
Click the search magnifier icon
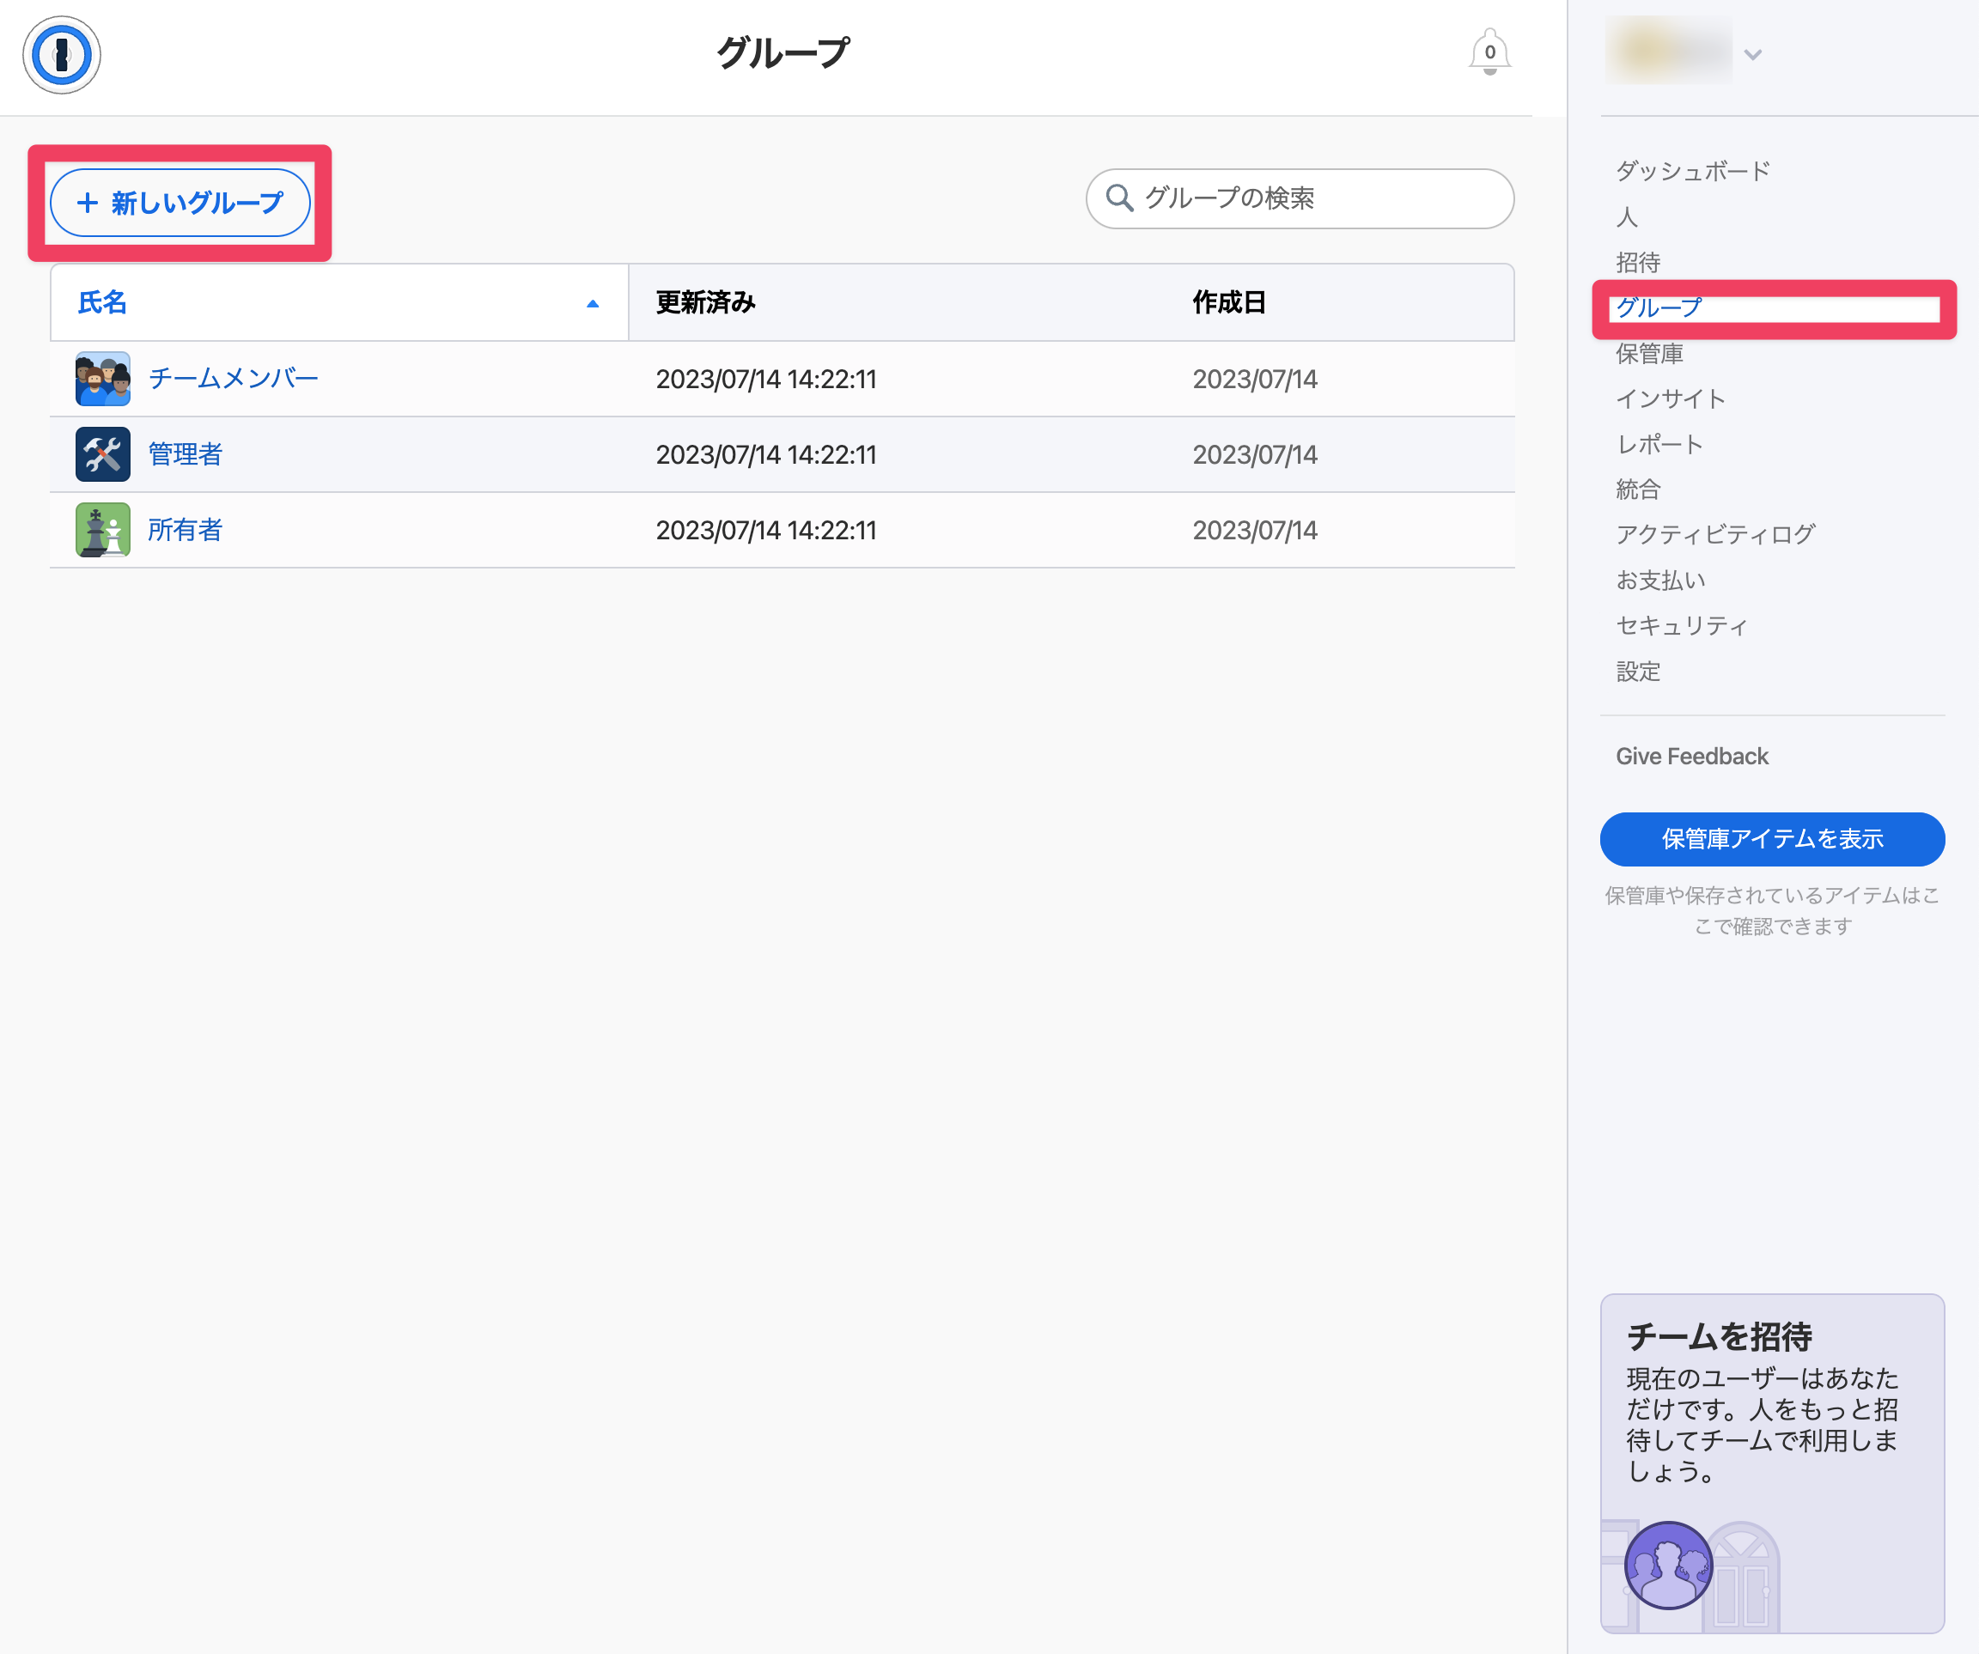[1118, 198]
